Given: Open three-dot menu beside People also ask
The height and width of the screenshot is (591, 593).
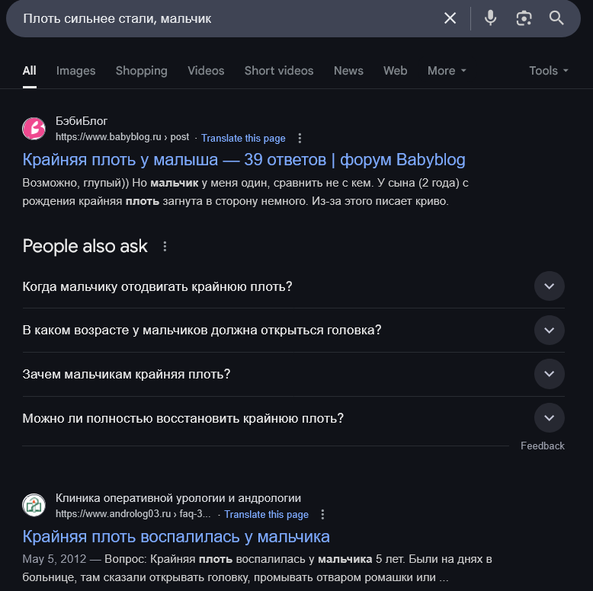Looking at the screenshot, I should click(165, 246).
